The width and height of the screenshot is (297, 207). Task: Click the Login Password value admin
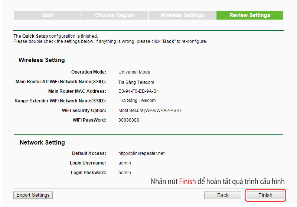coord(125,173)
